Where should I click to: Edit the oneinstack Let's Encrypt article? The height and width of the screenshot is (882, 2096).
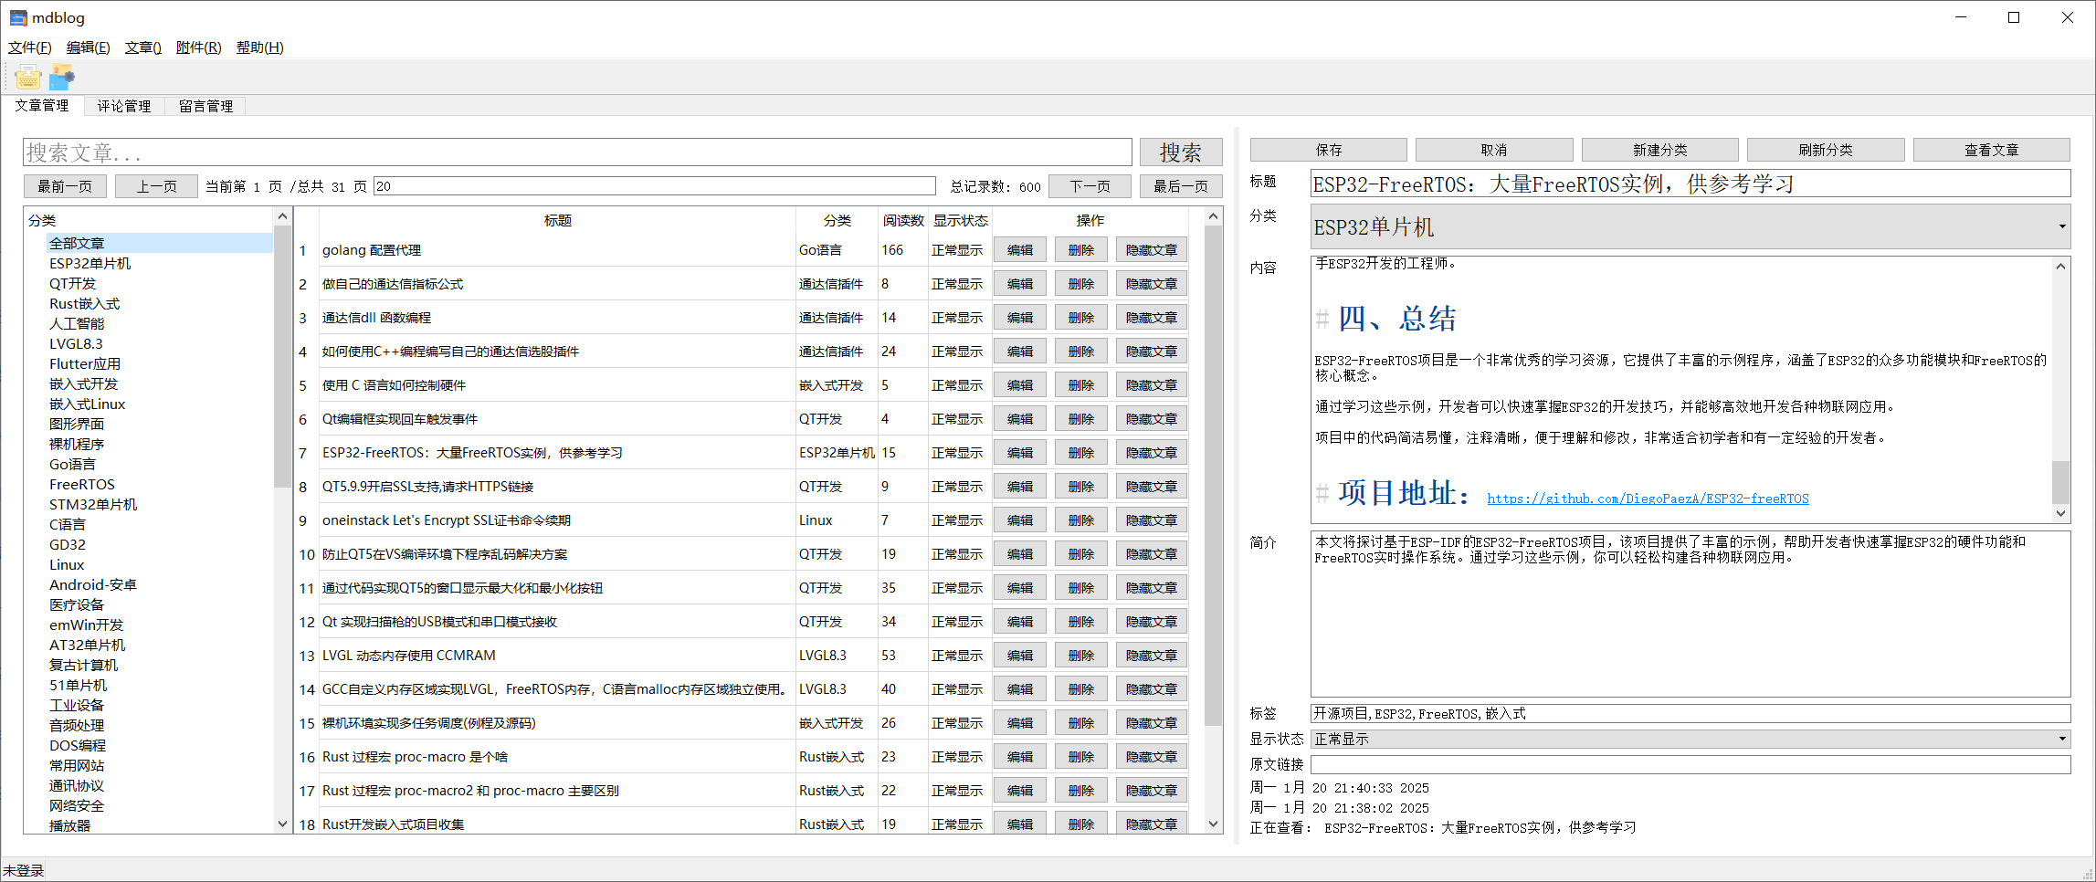(x=1020, y=520)
